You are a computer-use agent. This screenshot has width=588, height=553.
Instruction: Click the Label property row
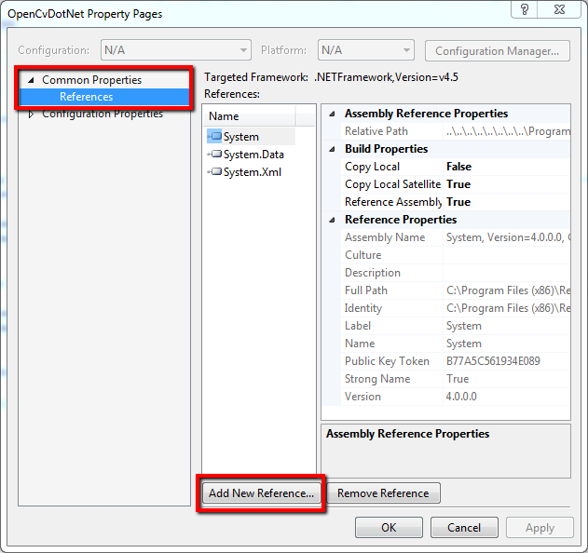click(456, 326)
